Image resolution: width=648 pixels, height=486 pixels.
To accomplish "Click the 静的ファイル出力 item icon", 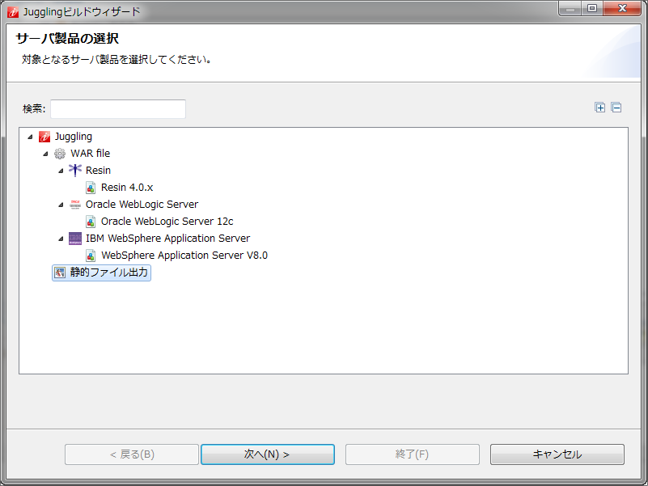I will point(60,273).
